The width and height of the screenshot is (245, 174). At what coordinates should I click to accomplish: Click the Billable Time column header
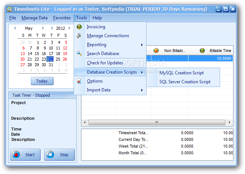tap(211, 51)
